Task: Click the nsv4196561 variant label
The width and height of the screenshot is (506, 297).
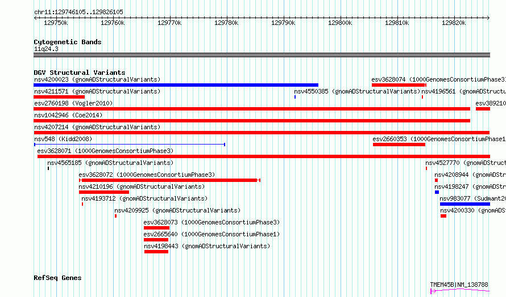Action: pyautogui.click(x=464, y=91)
